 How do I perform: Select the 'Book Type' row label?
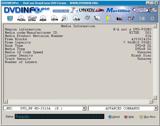[14, 46]
